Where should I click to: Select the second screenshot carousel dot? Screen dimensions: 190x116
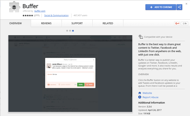70,31
